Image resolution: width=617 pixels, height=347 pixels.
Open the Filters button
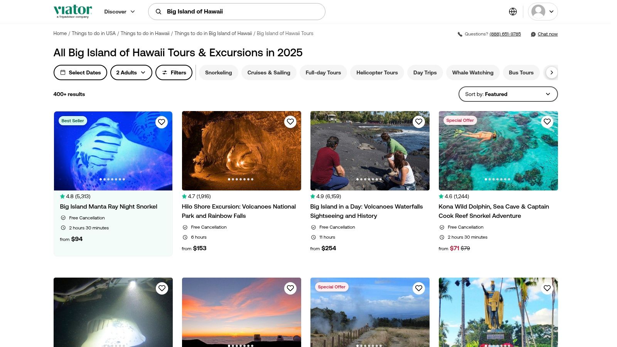174,72
